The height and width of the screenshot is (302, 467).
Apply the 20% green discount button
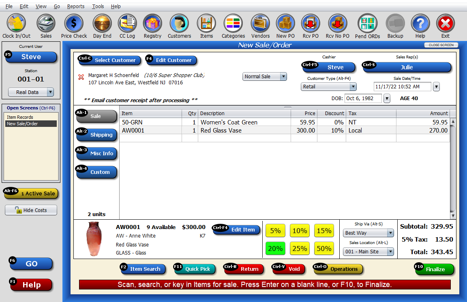(275, 248)
